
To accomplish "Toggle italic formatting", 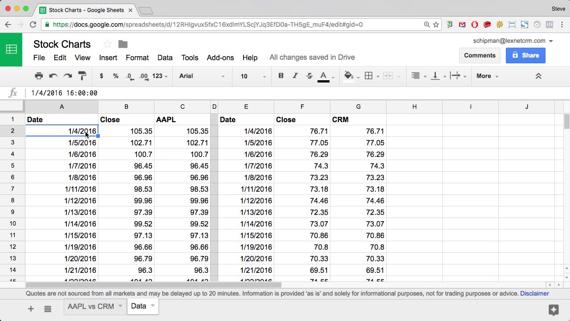I will point(295,76).
